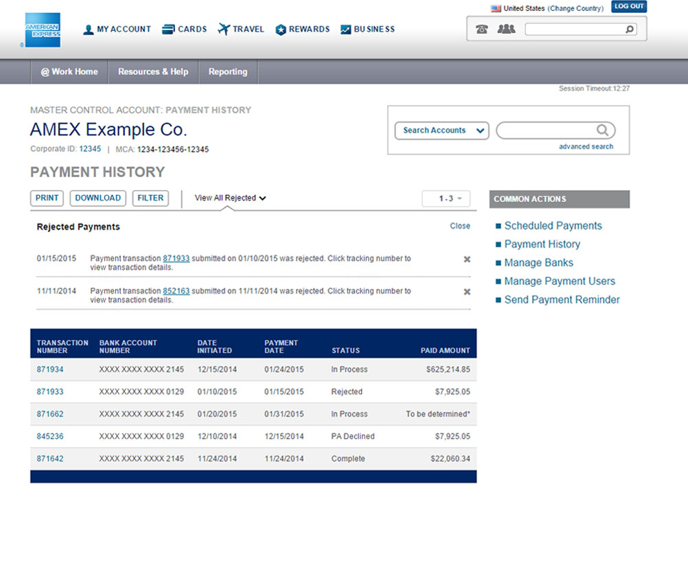Viewport: 688px width, 574px height.
Task: Click the Filter button
Action: [150, 198]
